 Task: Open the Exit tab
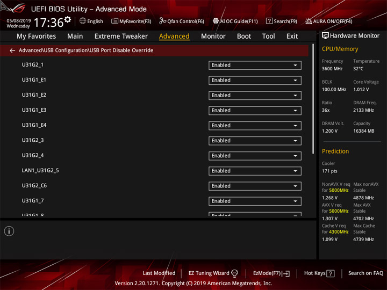[x=292, y=37]
